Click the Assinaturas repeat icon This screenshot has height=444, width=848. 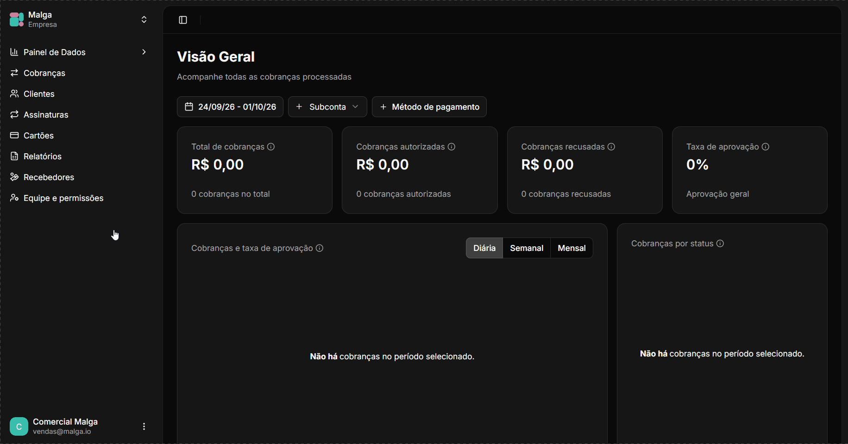(x=14, y=114)
